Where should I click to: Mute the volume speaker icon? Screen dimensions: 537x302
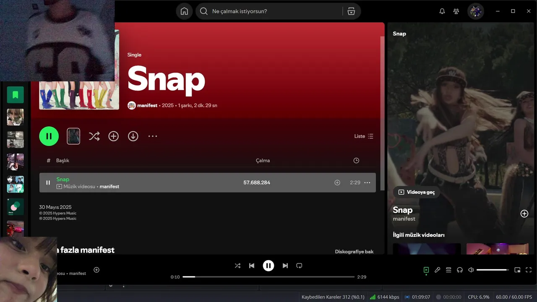(471, 270)
